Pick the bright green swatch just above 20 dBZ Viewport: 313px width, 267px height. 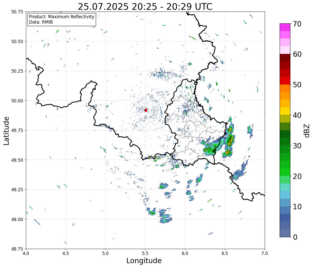point(285,172)
